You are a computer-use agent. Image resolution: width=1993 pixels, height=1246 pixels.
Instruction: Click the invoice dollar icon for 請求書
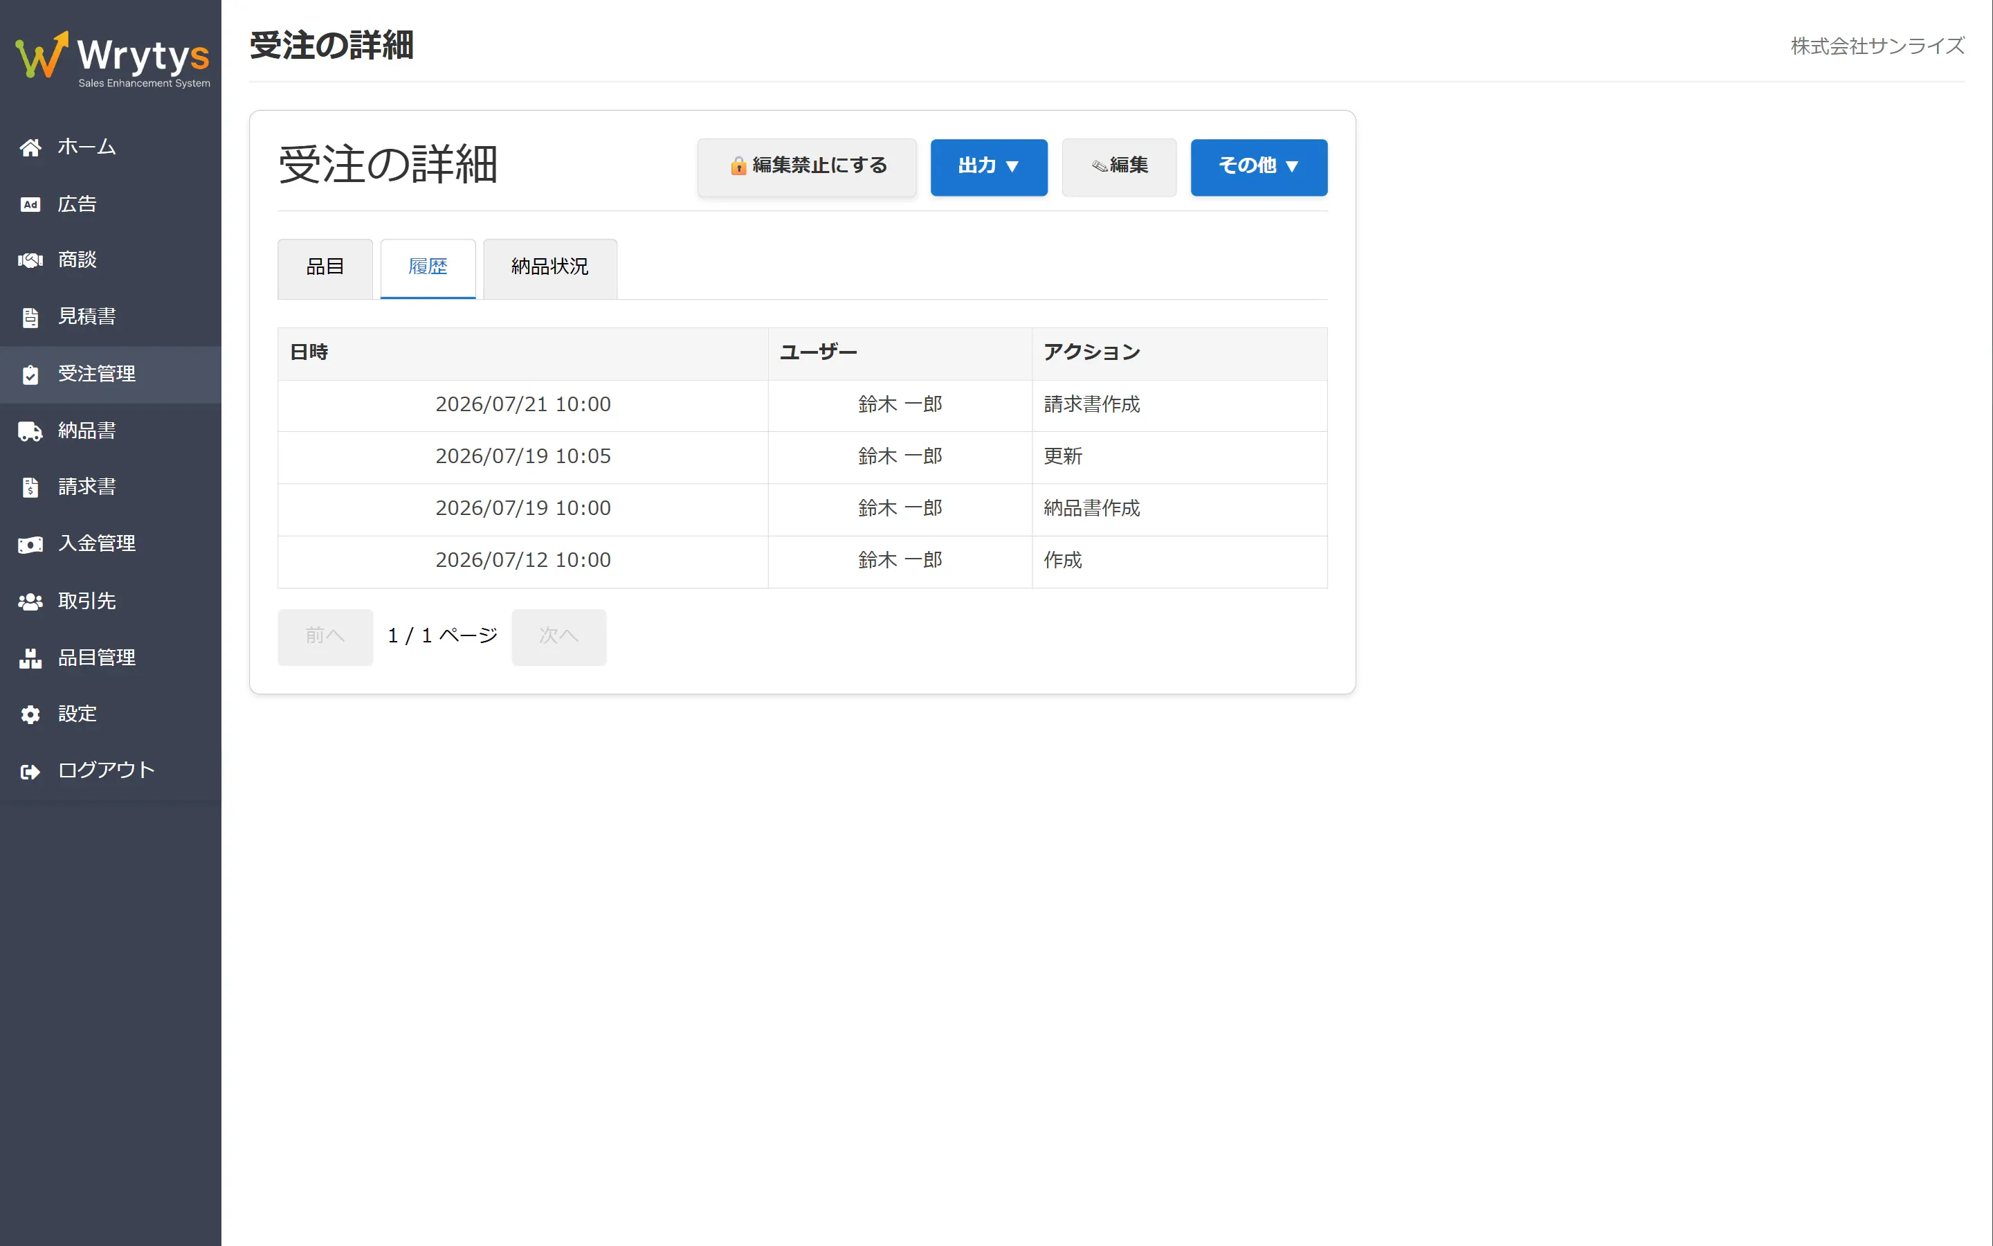[x=30, y=488]
